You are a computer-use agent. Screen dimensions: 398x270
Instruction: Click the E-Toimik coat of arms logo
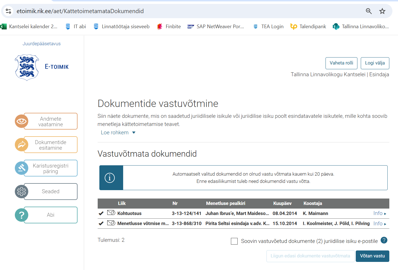coord(27,67)
